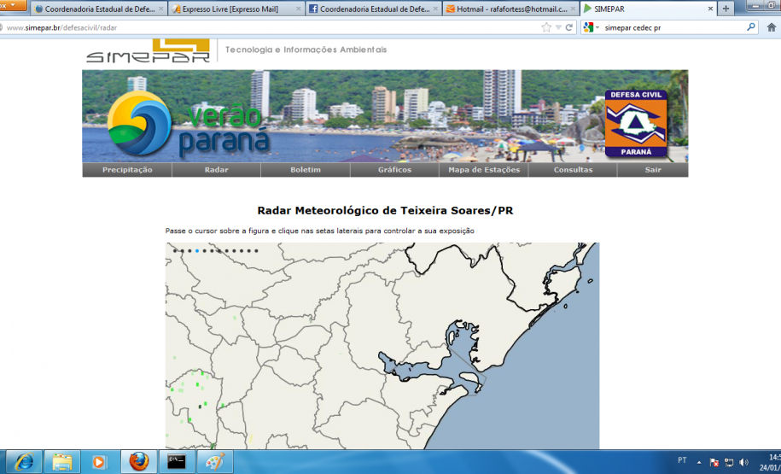The height and width of the screenshot is (474, 781).
Task: Reload the page using the refresh icon
Action: (x=568, y=27)
